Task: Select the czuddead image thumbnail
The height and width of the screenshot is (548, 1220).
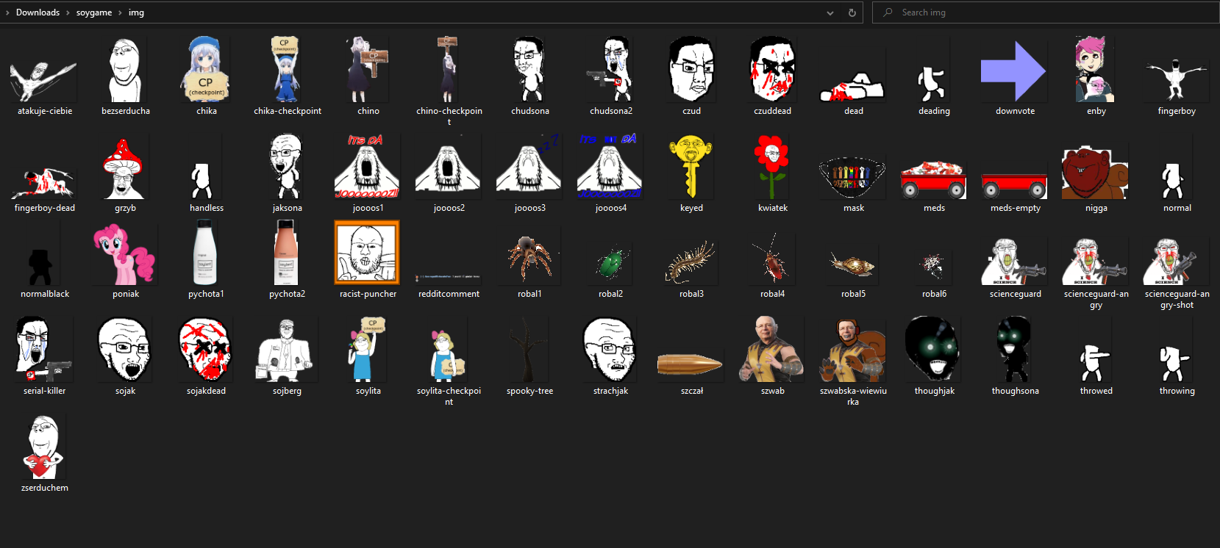Action: pos(772,69)
